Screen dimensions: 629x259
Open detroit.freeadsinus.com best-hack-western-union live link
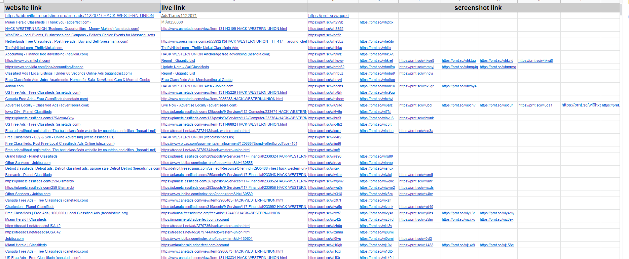[234, 169]
